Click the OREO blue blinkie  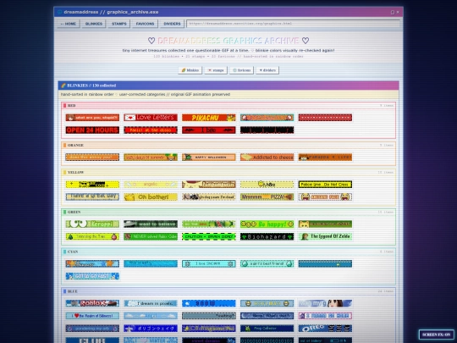(325, 329)
